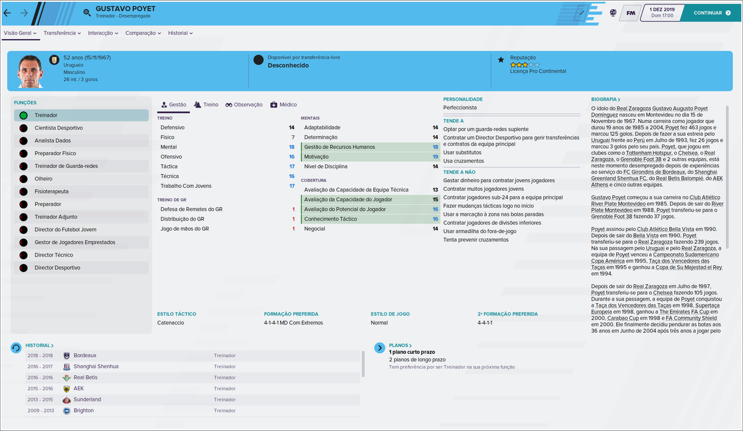Go forward with the right arrow
This screenshot has height=431, width=743.
coord(24,12)
